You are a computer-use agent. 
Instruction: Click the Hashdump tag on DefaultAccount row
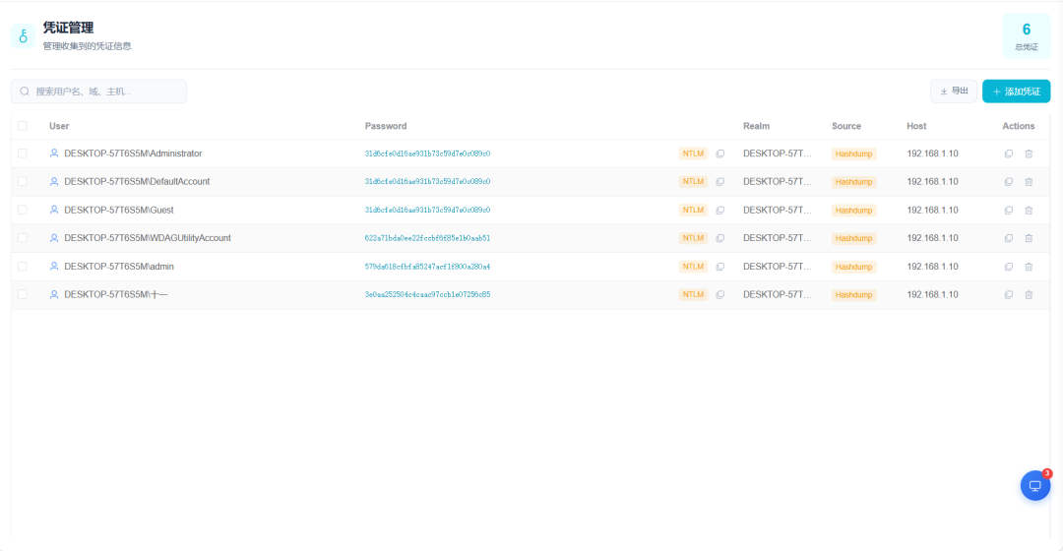(853, 182)
